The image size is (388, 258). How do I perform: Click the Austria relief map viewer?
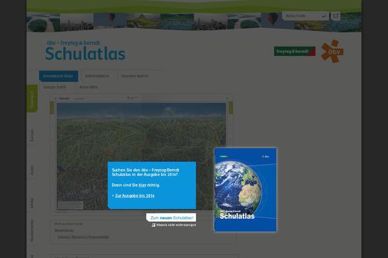click(x=141, y=157)
